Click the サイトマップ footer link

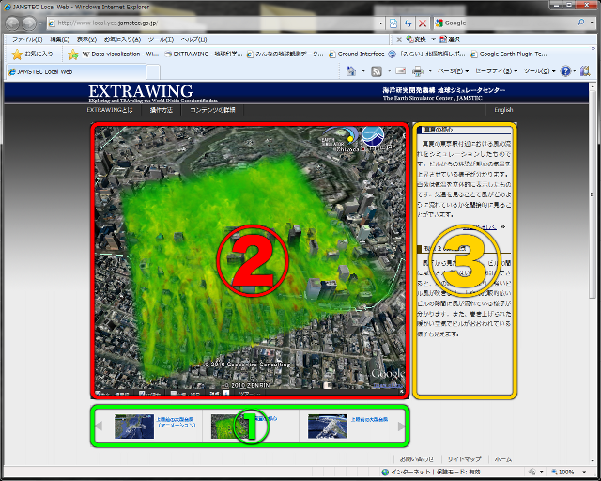tap(464, 459)
